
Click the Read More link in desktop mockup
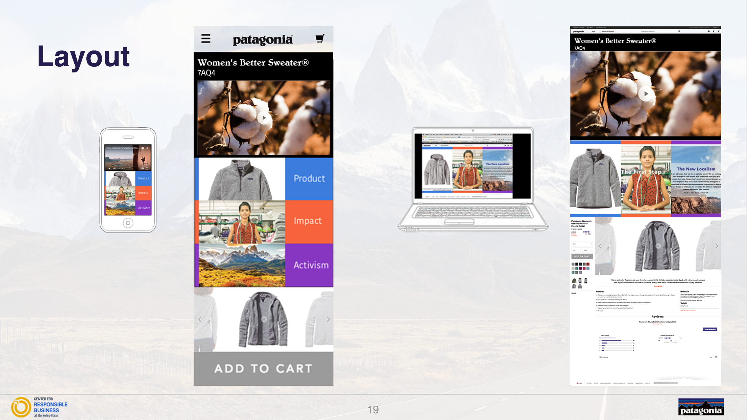658,286
